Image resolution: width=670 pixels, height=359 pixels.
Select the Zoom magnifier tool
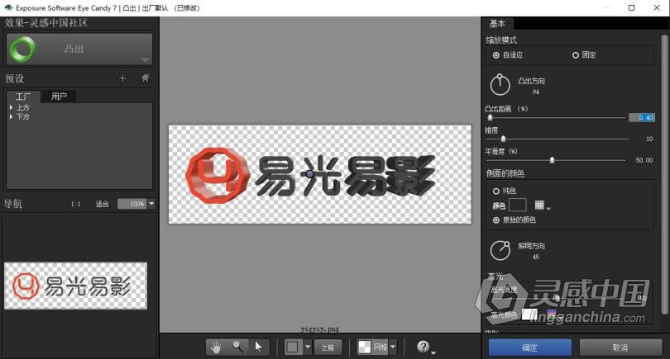(x=237, y=347)
